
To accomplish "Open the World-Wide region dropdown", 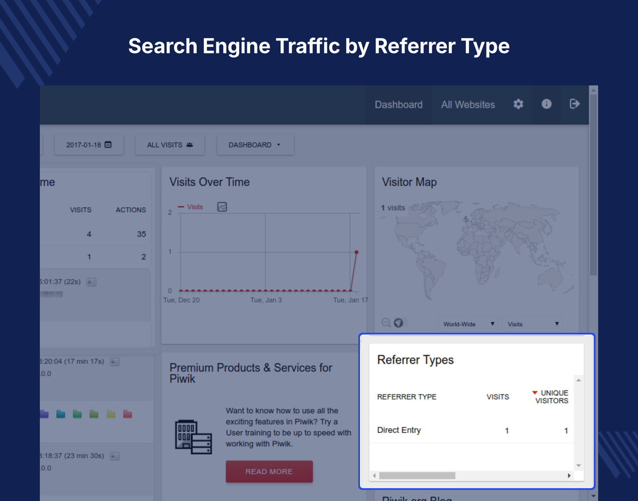I will coord(468,324).
